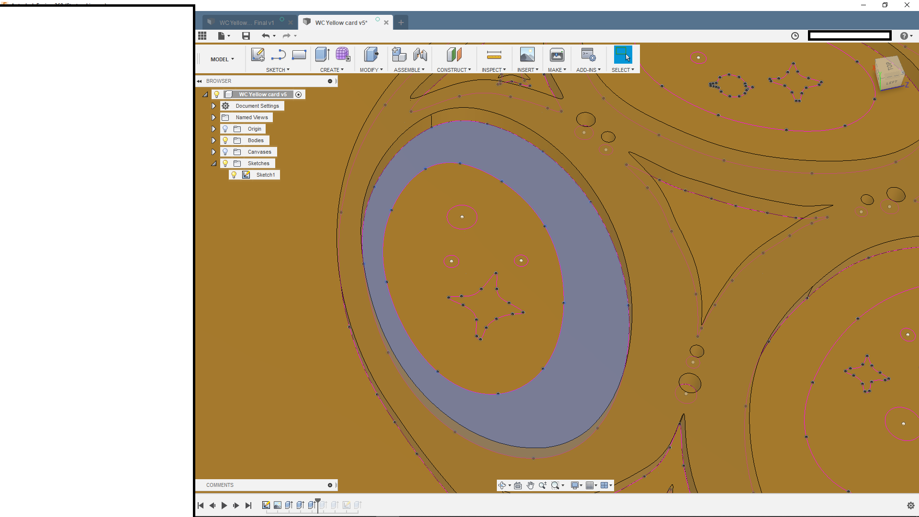Screen dimensions: 919x517
Task: Open the Display Settings dropdown
Action: 576,485
